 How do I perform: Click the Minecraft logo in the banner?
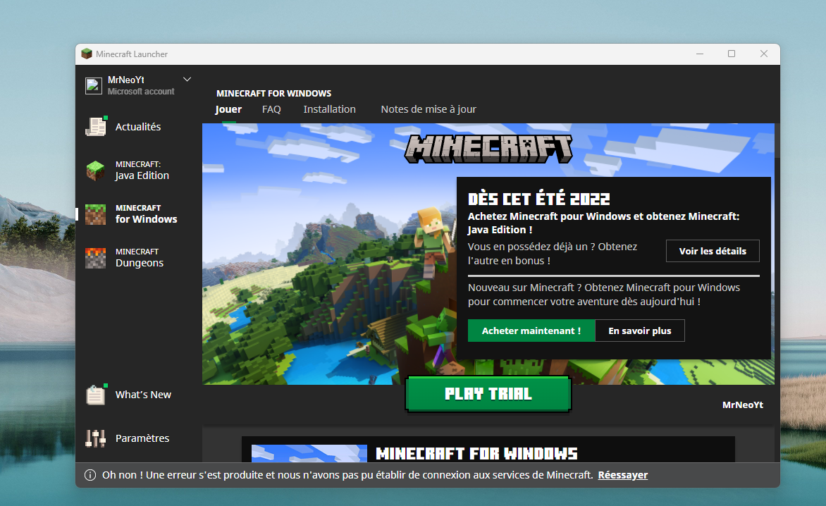488,149
